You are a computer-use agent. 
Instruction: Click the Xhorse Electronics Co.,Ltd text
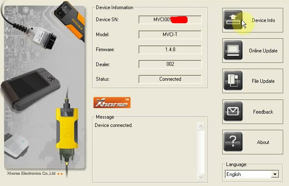(x=31, y=174)
